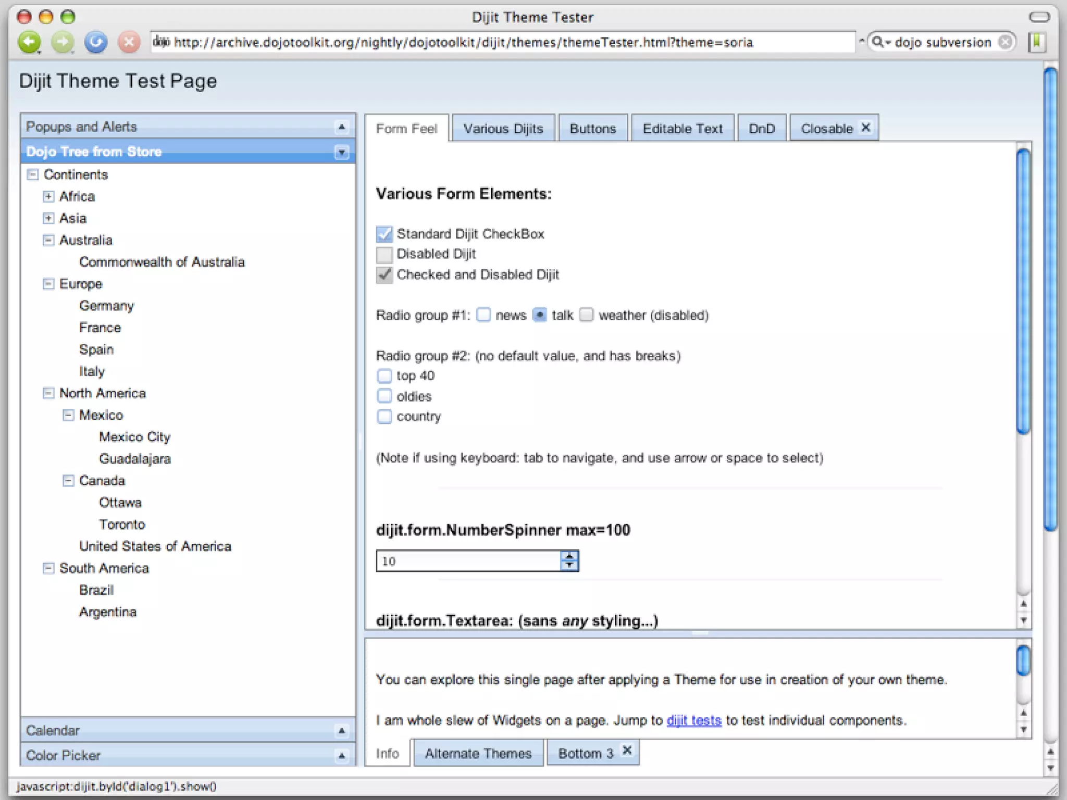Screen dimensions: 1067x800
Task: Click the browser URL address field
Action: tap(502, 42)
